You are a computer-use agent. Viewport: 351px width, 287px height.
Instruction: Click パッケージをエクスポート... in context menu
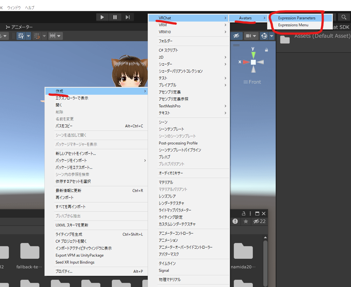[74, 168]
